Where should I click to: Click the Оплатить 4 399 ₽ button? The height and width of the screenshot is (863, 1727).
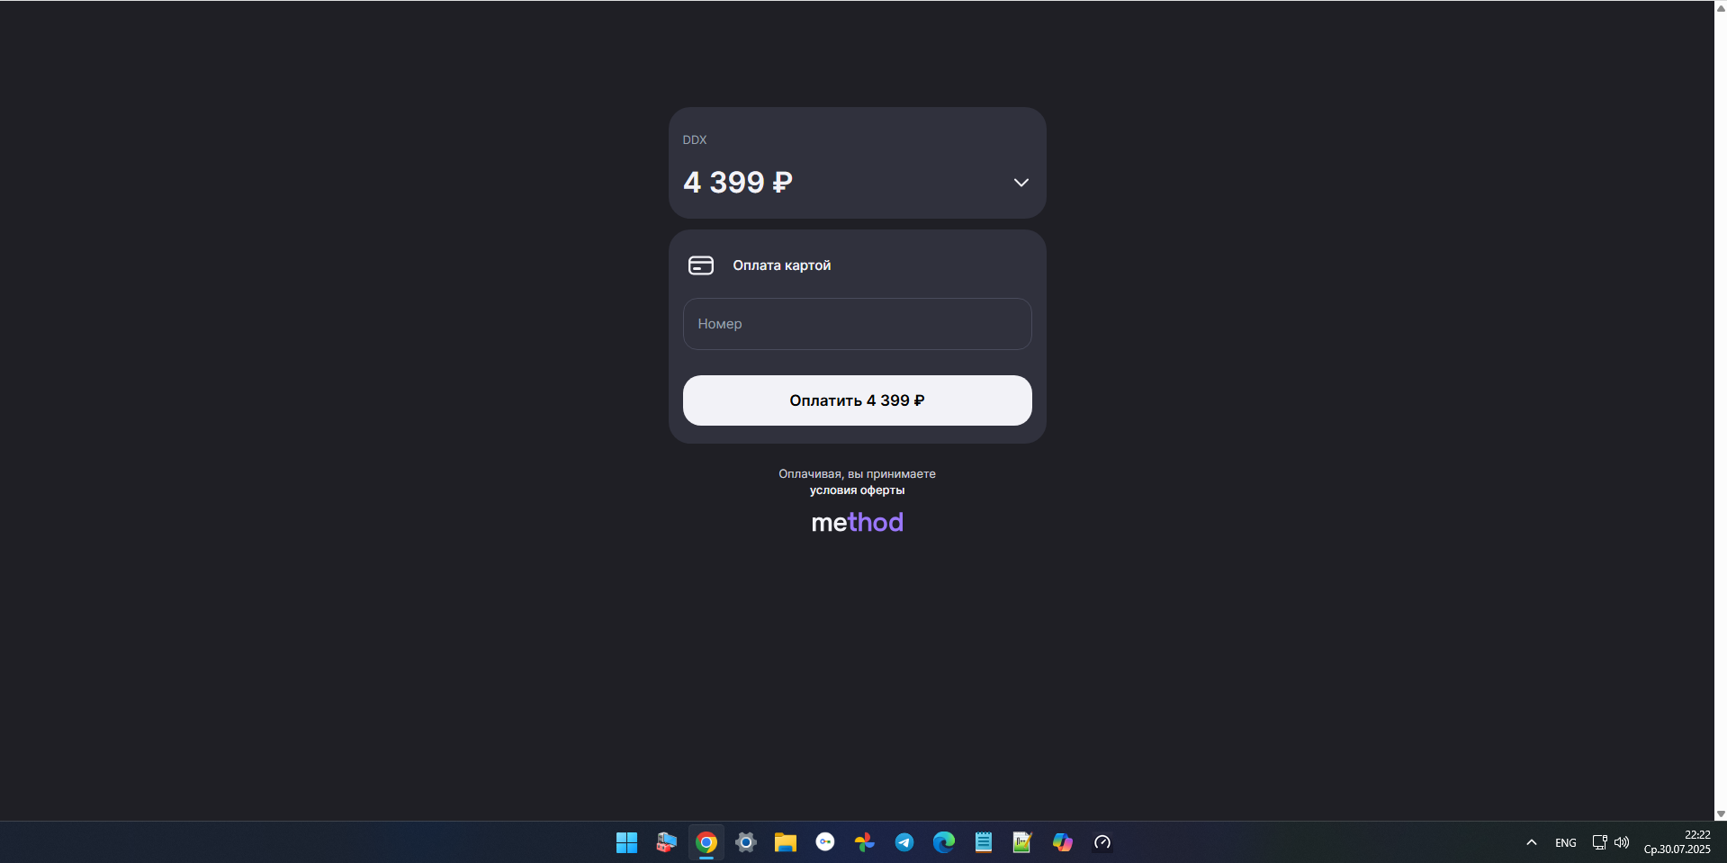[x=857, y=400]
